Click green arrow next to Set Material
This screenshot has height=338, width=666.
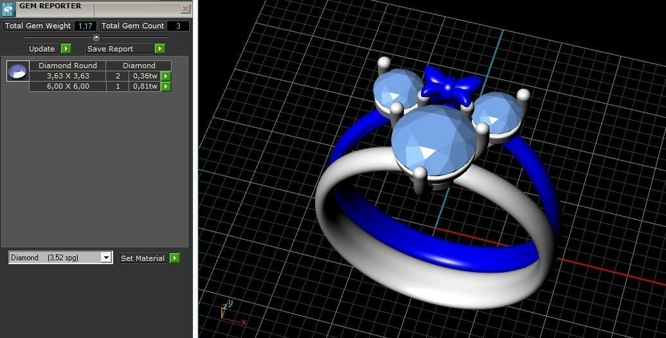tap(175, 258)
